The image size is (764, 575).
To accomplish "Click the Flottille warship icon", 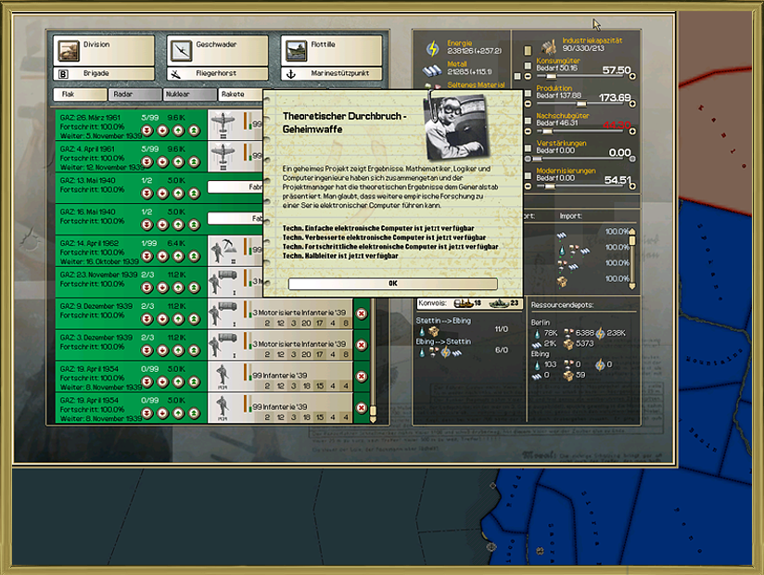I will (x=295, y=50).
